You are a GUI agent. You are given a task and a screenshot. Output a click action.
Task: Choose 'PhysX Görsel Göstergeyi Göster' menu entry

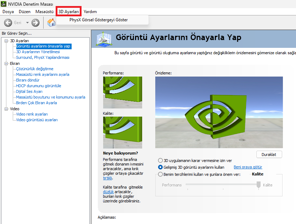point(102,20)
